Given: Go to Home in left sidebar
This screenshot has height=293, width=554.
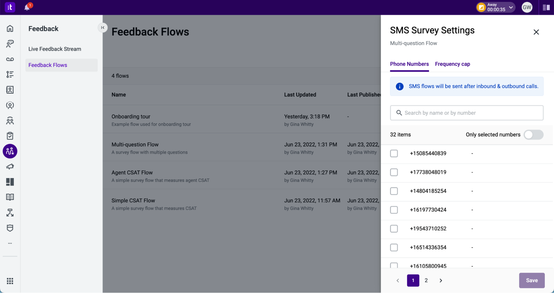Looking at the screenshot, I should point(10,28).
